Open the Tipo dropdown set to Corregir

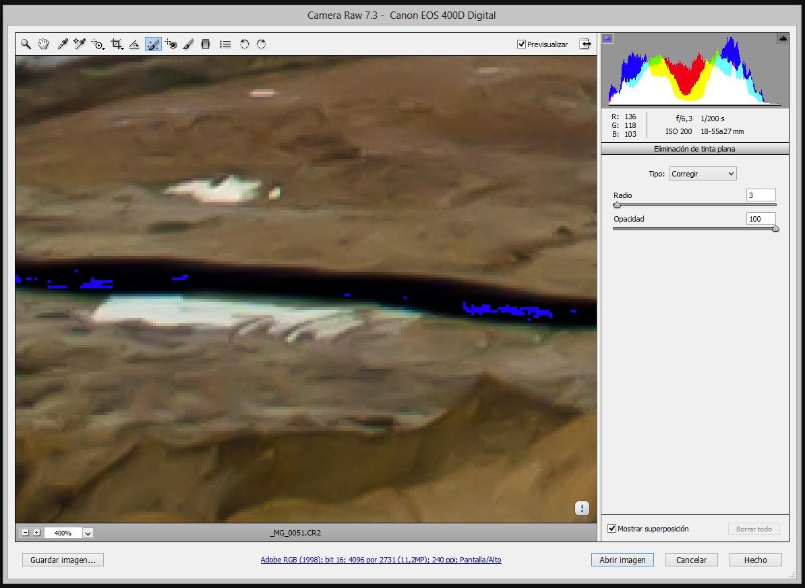coord(703,173)
